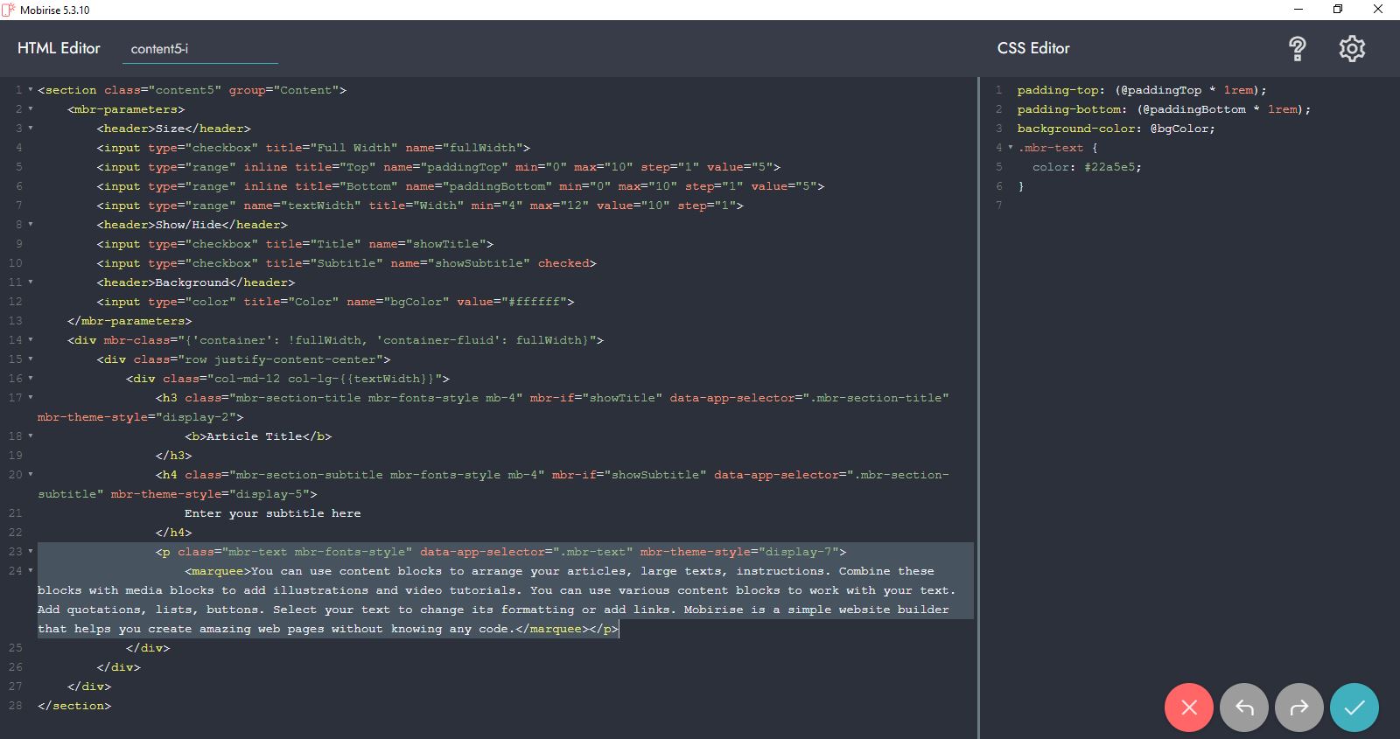
Task: Fold the paragraph tag on line 23
Action: pyautogui.click(x=31, y=552)
